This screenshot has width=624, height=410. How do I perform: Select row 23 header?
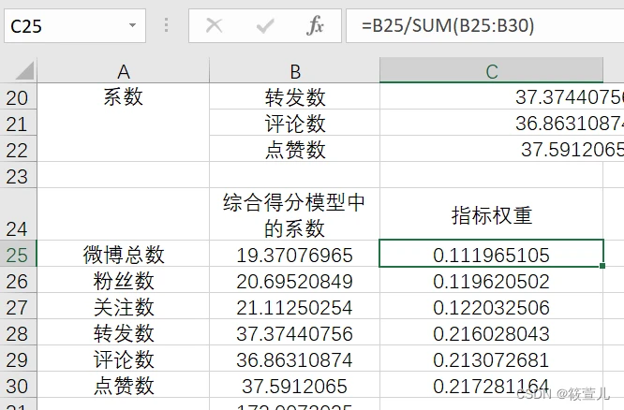pyautogui.click(x=19, y=175)
